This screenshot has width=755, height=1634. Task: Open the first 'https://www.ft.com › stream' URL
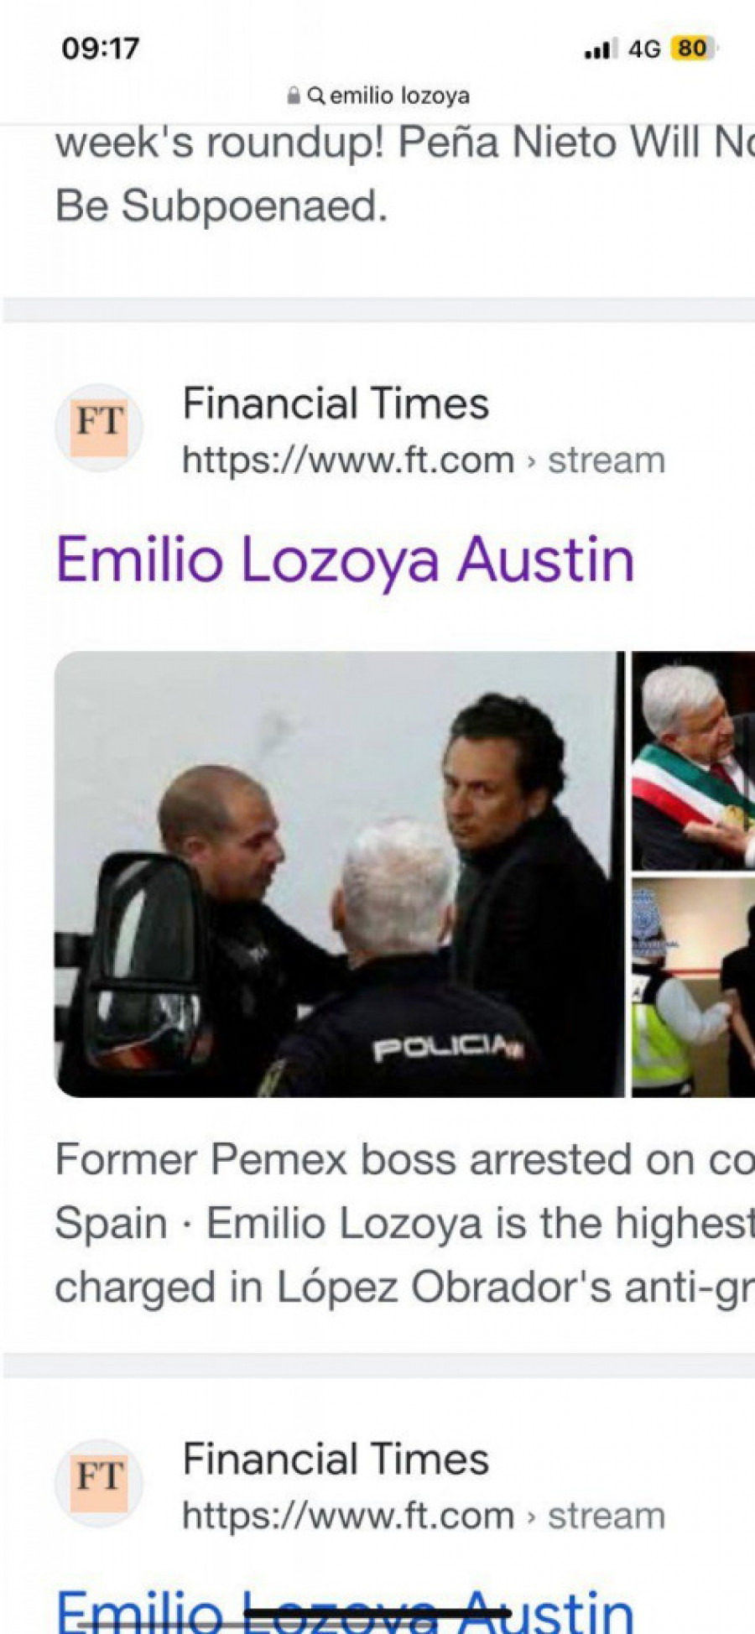click(424, 460)
